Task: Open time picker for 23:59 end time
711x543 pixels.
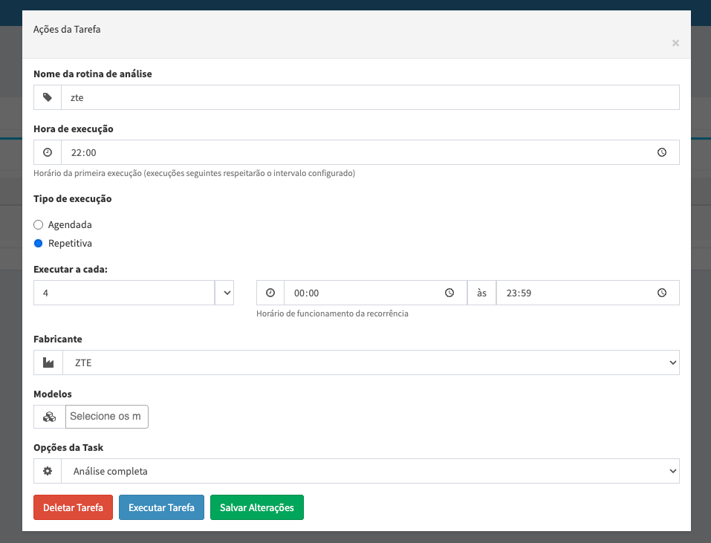Action: point(661,293)
